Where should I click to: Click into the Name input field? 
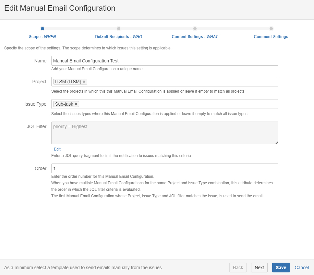pyautogui.click(x=164, y=61)
